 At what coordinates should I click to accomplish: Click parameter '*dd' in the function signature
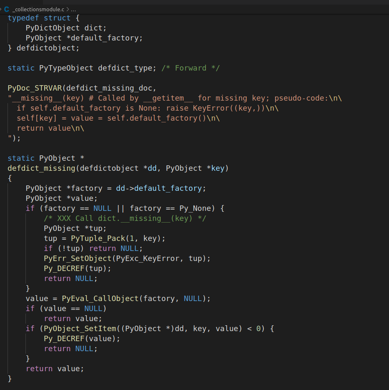point(150,168)
